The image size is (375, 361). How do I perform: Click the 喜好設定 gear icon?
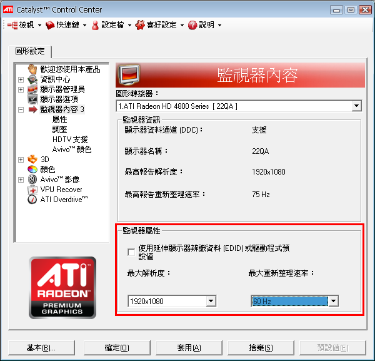click(x=140, y=25)
